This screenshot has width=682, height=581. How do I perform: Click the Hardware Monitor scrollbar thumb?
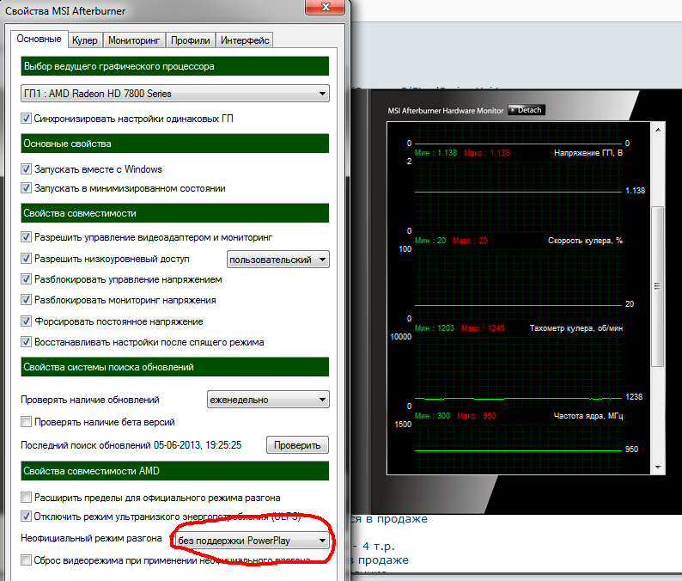(x=658, y=286)
